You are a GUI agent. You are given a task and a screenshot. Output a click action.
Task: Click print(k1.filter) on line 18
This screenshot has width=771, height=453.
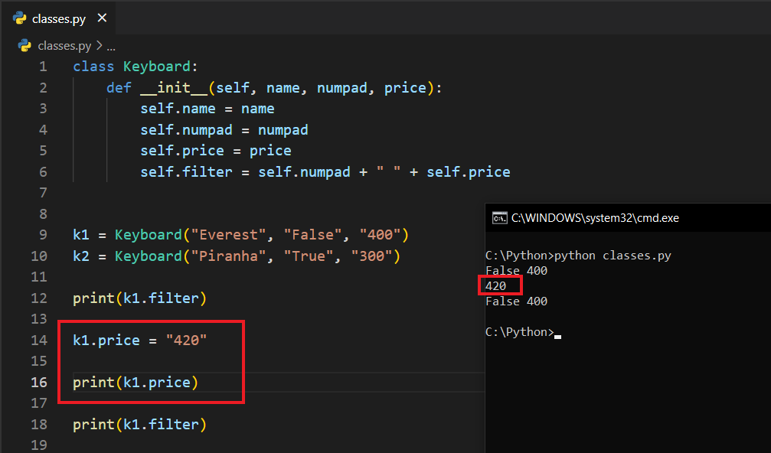click(x=139, y=424)
